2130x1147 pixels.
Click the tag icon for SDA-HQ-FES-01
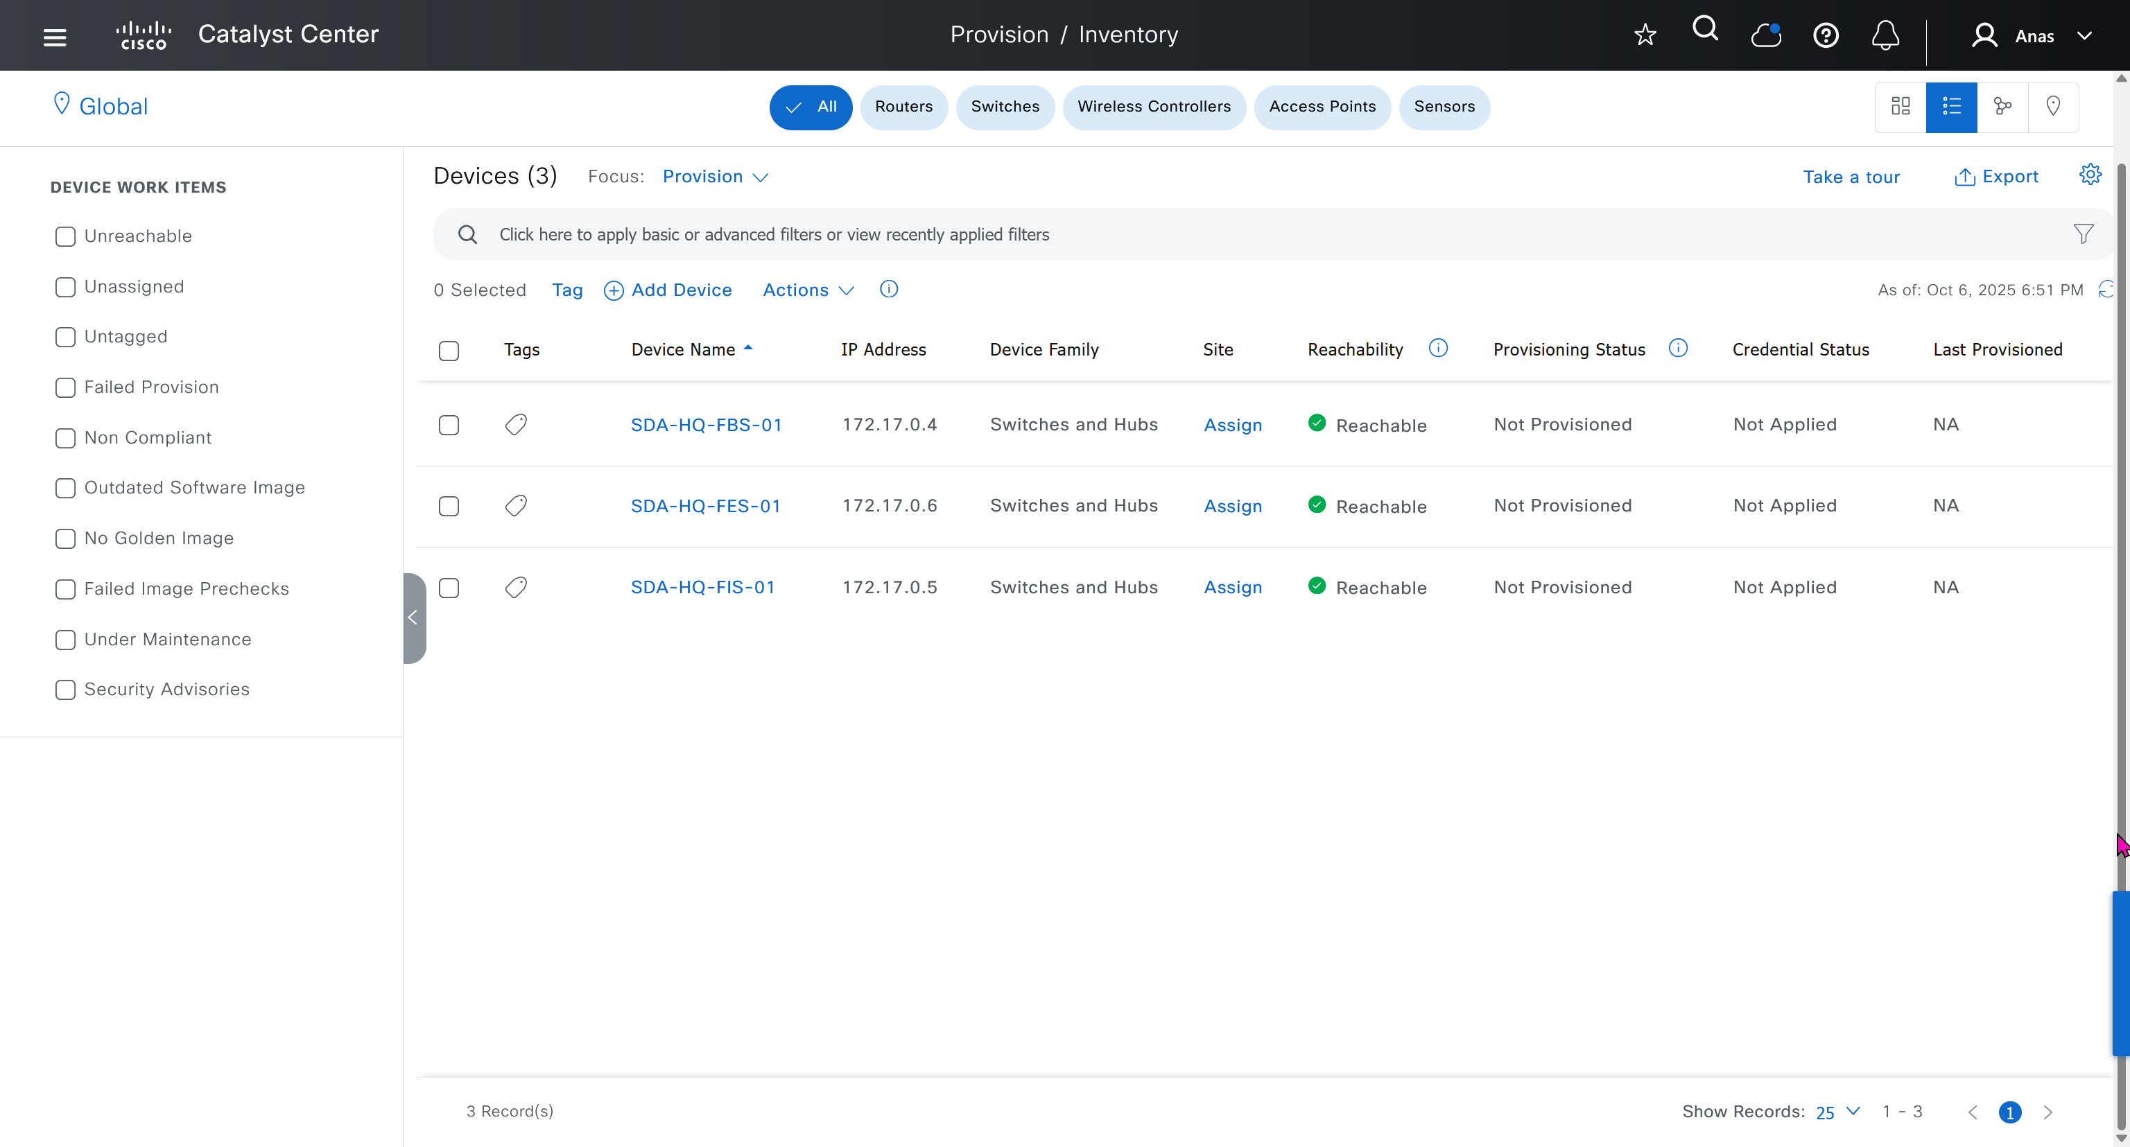(x=516, y=506)
